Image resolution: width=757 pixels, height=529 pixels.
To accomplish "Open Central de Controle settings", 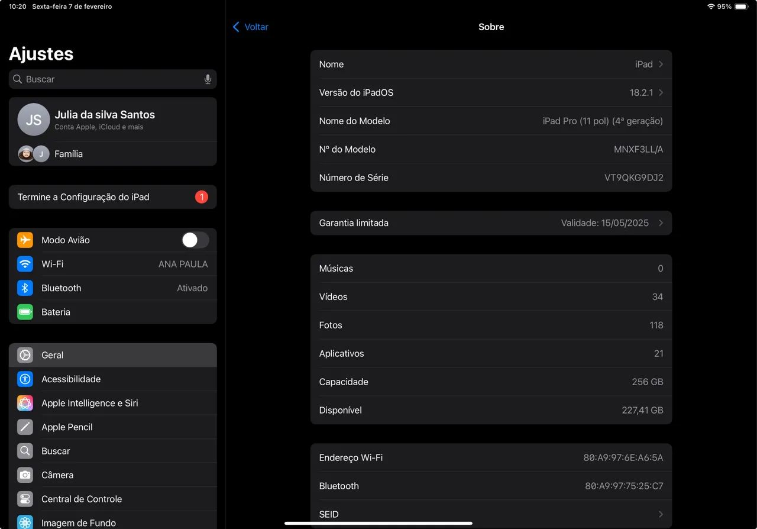I will click(113, 499).
